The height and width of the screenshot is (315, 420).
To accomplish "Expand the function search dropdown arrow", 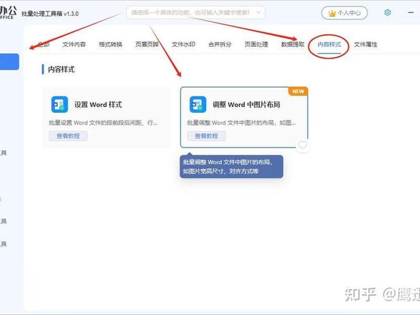I will [x=258, y=12].
